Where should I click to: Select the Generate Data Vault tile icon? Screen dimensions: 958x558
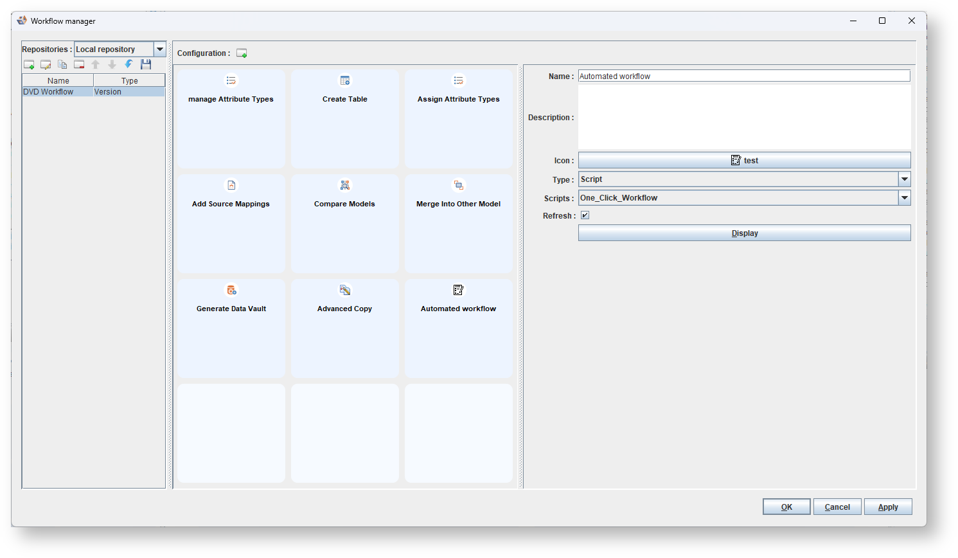point(231,290)
